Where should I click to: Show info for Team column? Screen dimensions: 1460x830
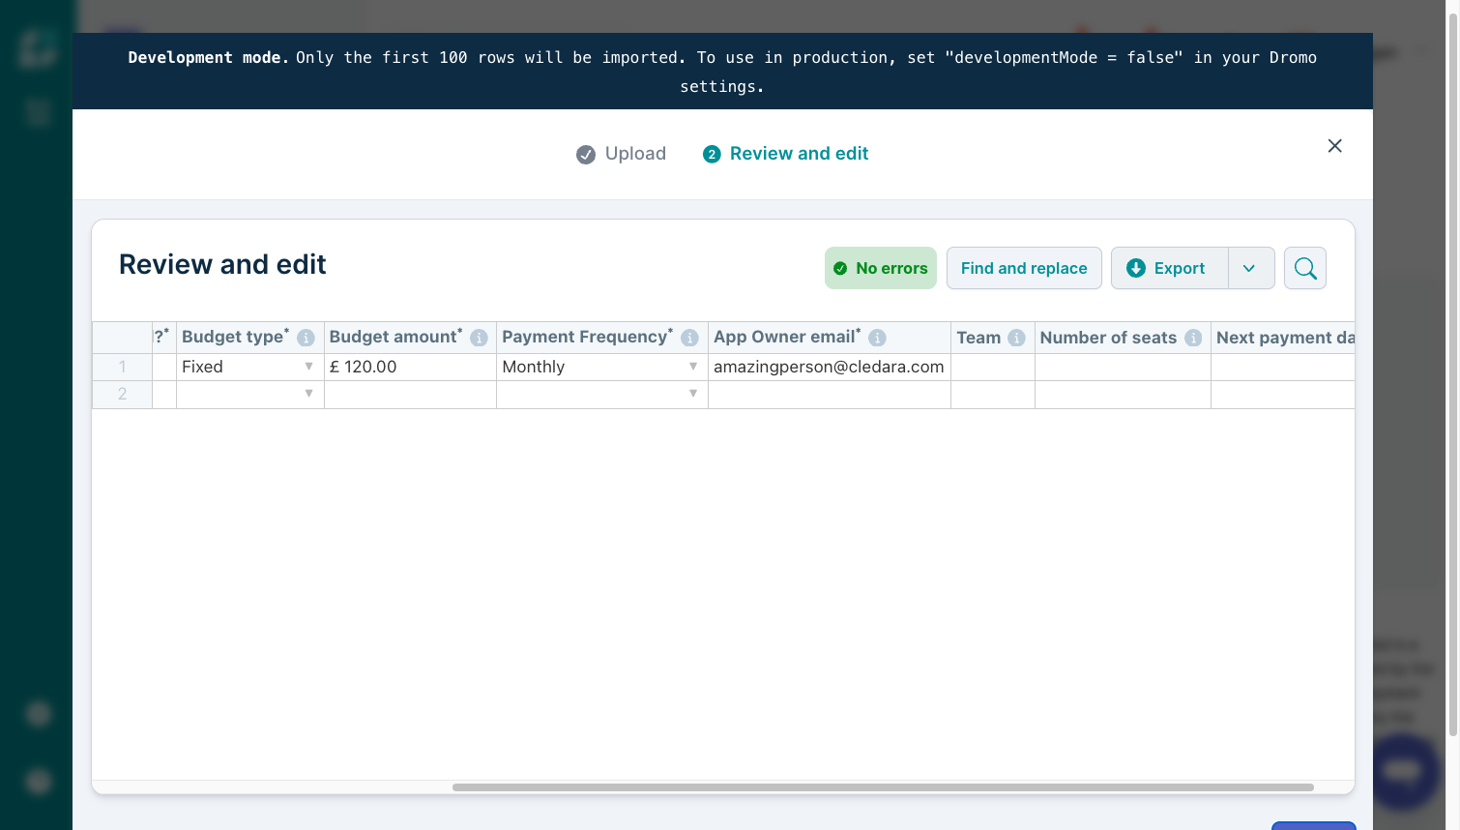point(1016,338)
